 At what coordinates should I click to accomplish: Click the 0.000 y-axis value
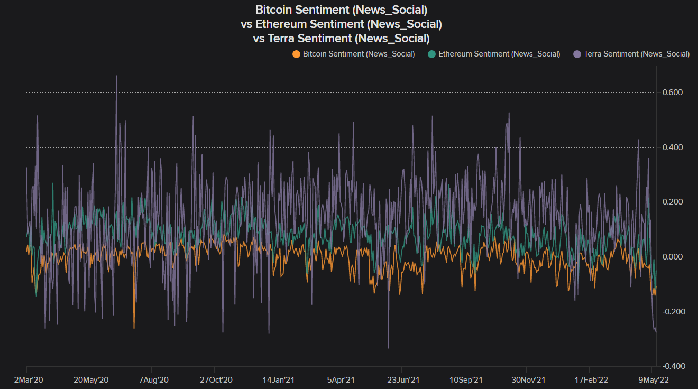click(672, 257)
